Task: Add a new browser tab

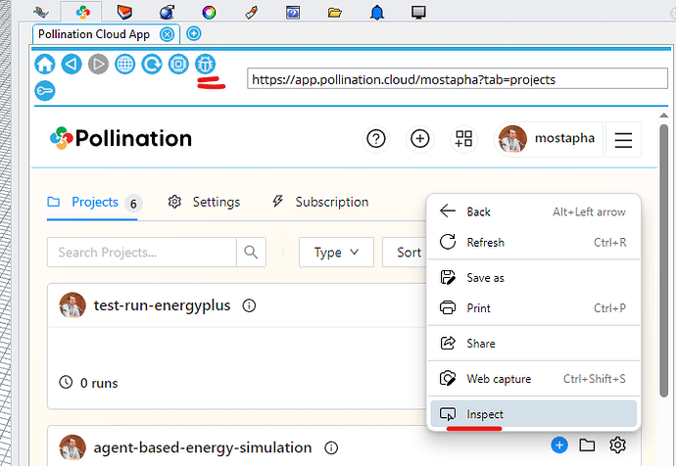Action: 194,33
